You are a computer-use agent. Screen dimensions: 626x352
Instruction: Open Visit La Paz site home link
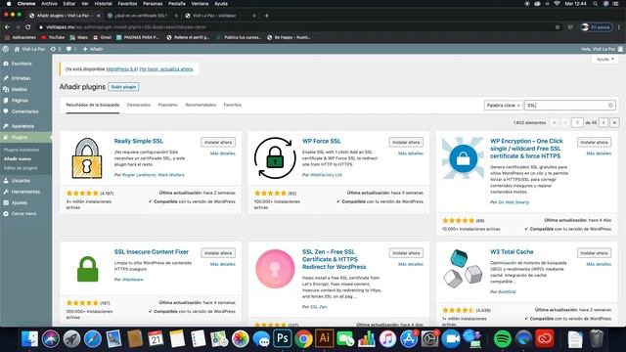tap(29, 49)
